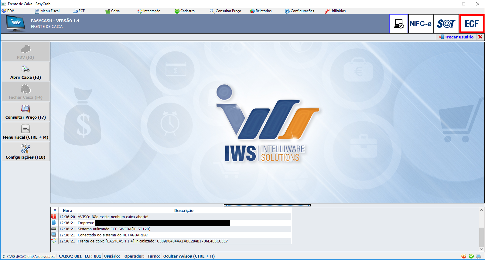Open Abrir Caixa (F3)

pos(26,72)
